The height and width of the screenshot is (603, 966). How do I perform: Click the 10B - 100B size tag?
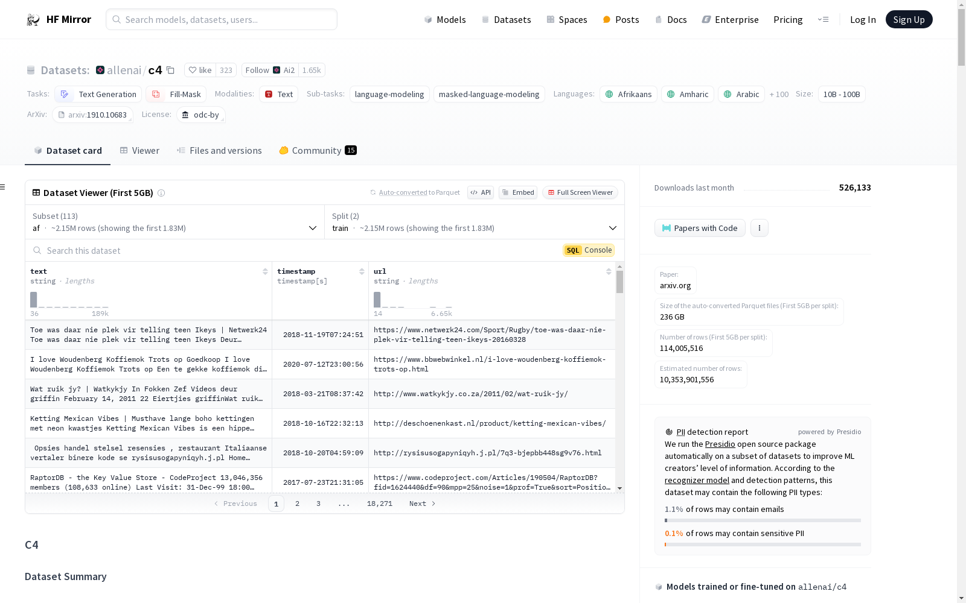[842, 94]
